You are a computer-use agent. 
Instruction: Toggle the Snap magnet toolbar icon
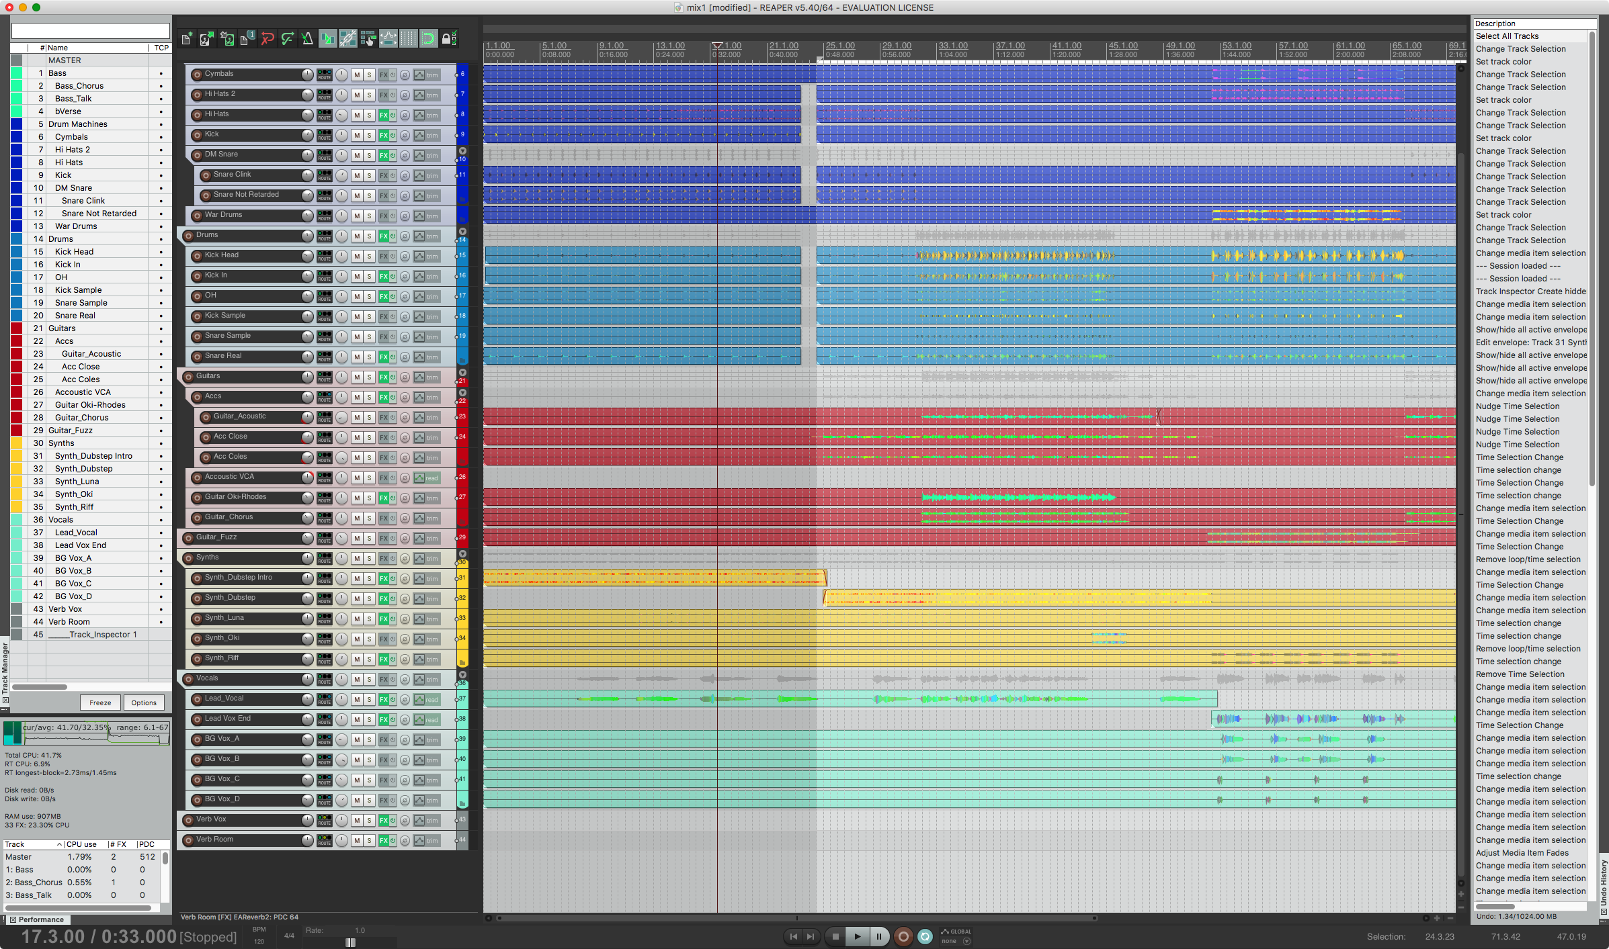click(428, 39)
